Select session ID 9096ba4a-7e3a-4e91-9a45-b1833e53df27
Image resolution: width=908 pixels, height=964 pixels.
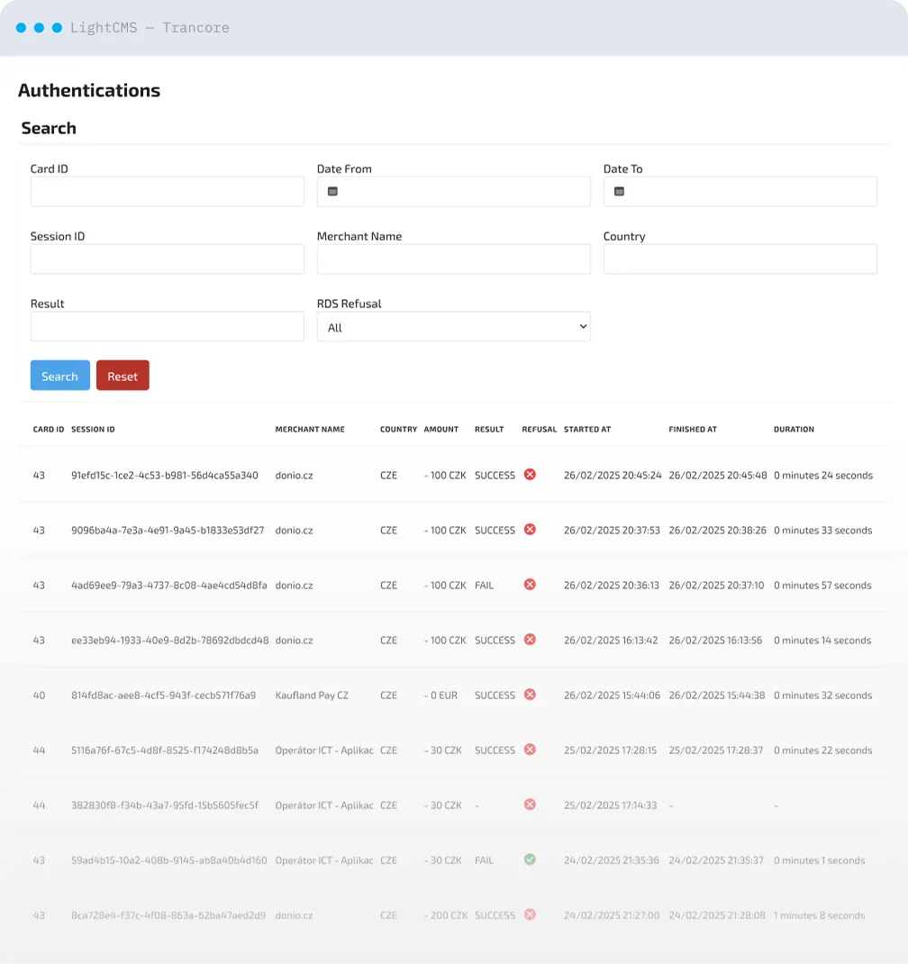168,530
